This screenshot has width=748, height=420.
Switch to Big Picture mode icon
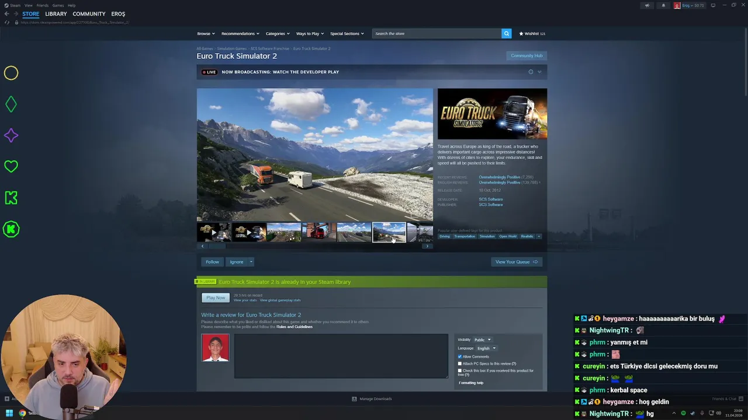714,5
